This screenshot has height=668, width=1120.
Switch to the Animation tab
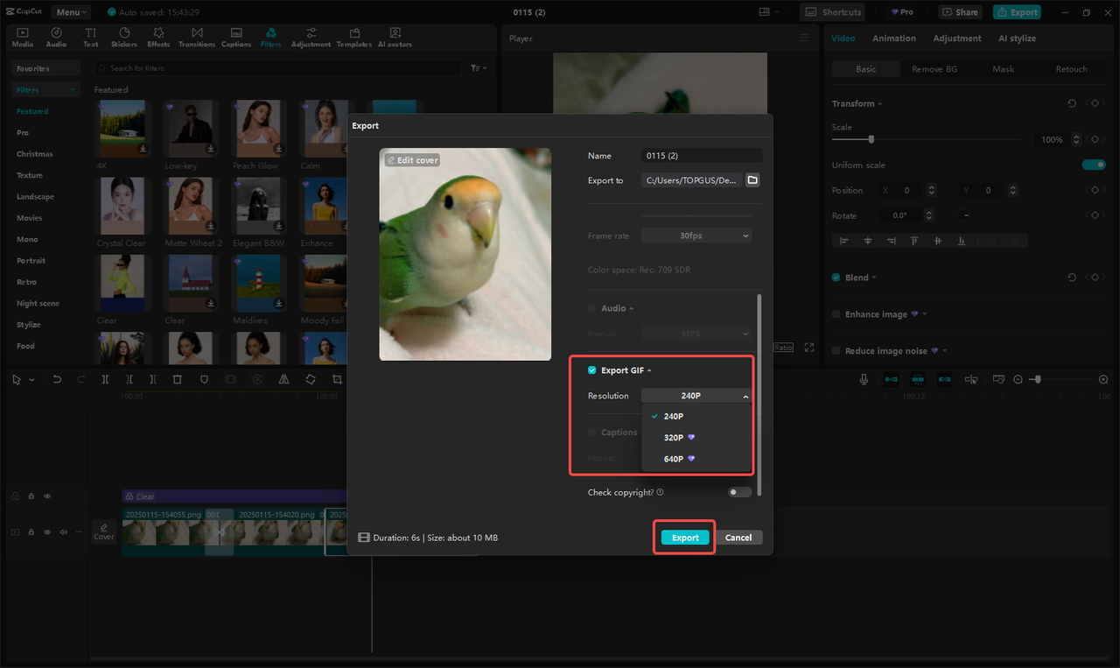click(x=893, y=38)
